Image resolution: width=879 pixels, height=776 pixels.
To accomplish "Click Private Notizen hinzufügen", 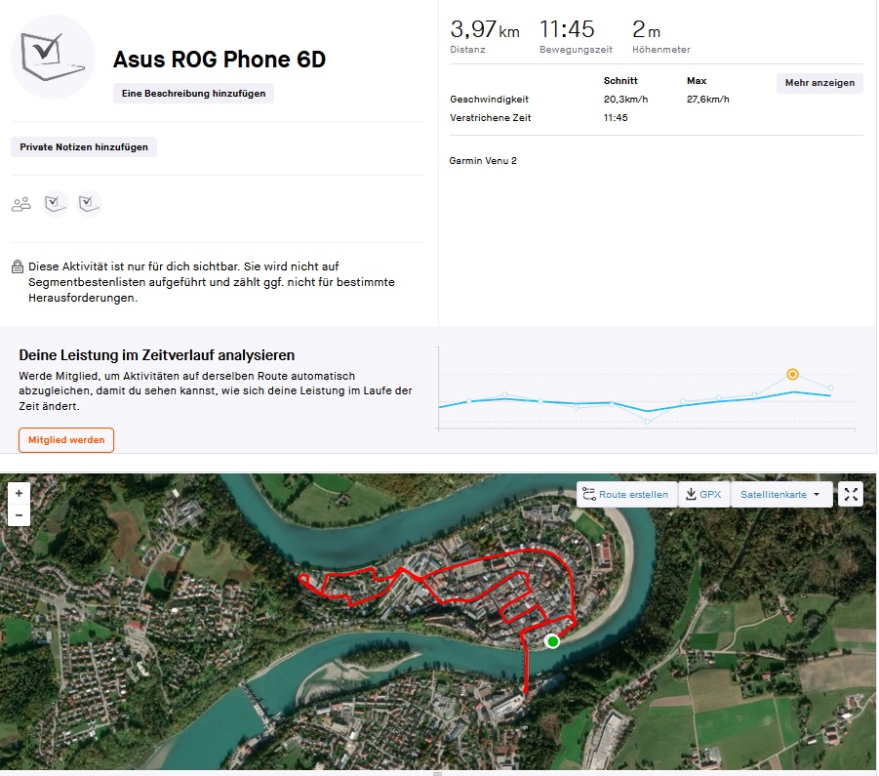I will tap(84, 146).
